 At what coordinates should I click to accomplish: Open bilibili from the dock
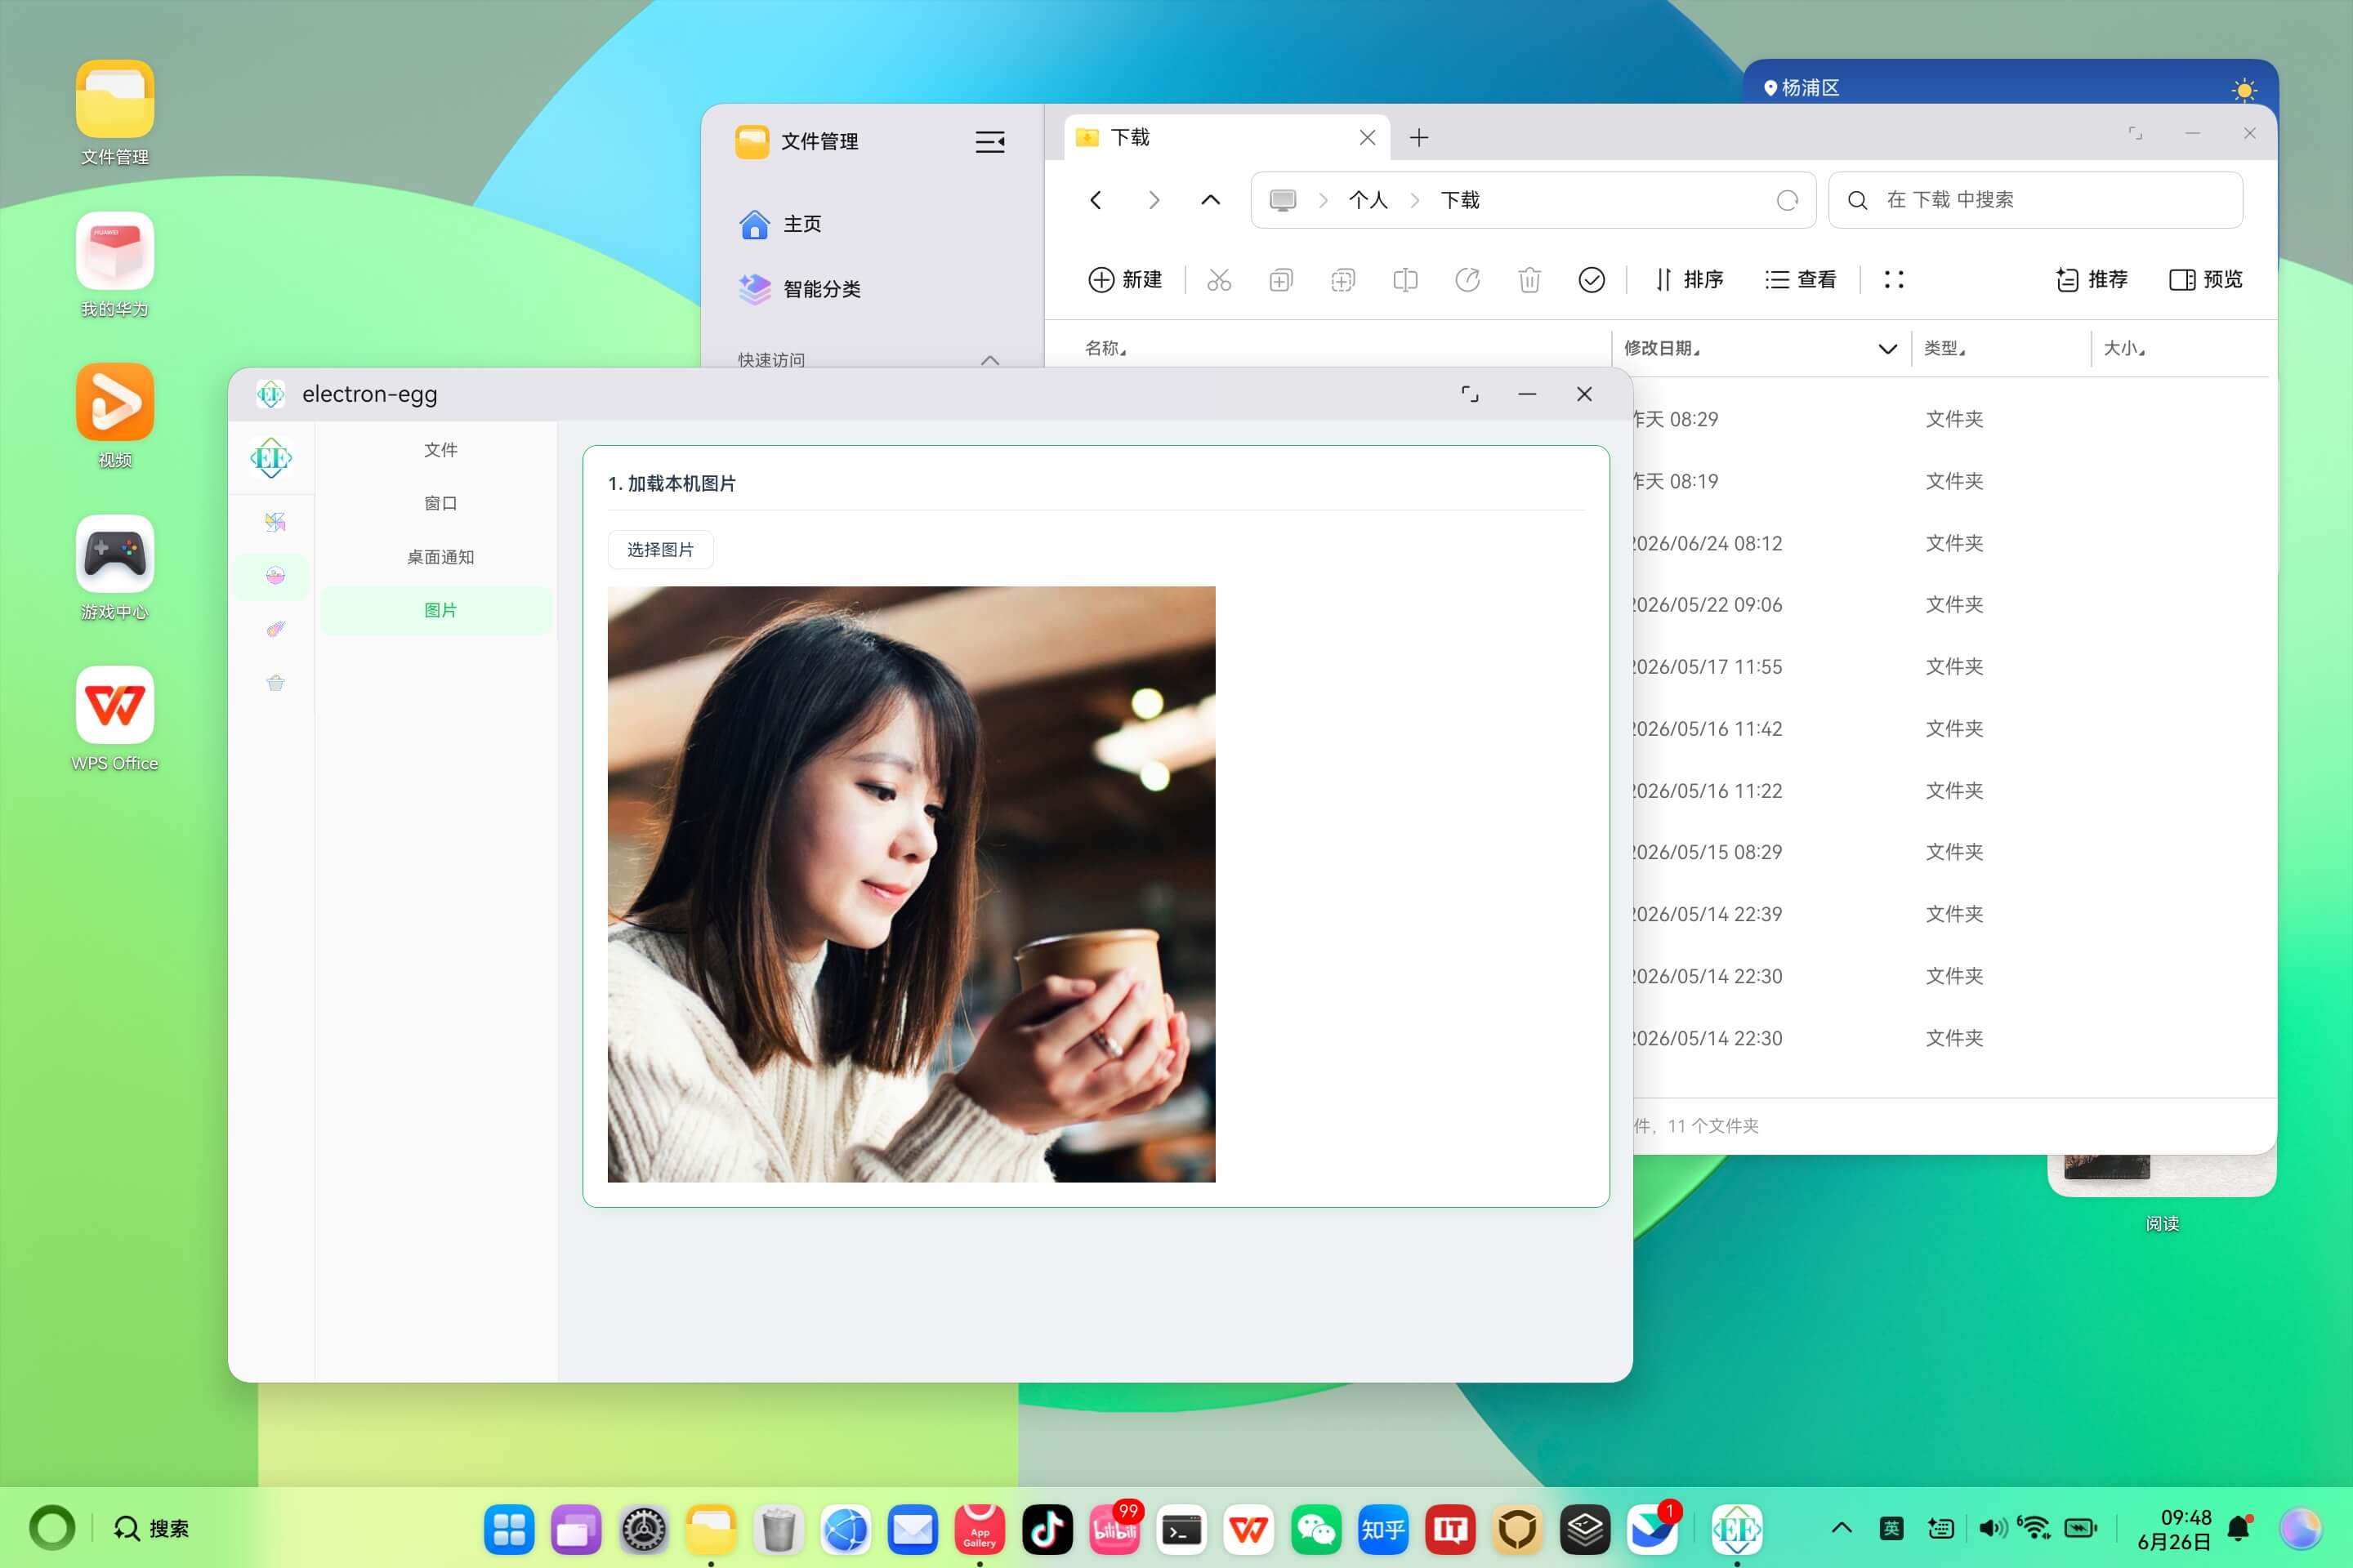1114,1529
